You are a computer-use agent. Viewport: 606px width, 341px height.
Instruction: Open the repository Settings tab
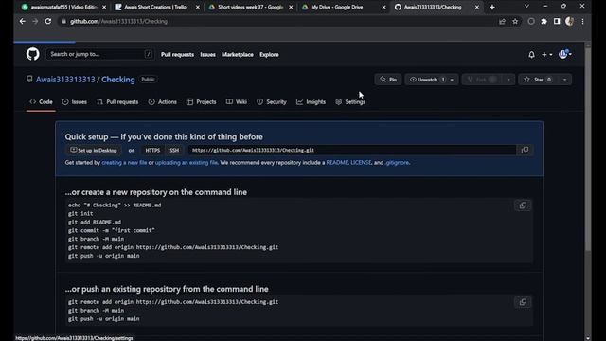click(x=350, y=102)
